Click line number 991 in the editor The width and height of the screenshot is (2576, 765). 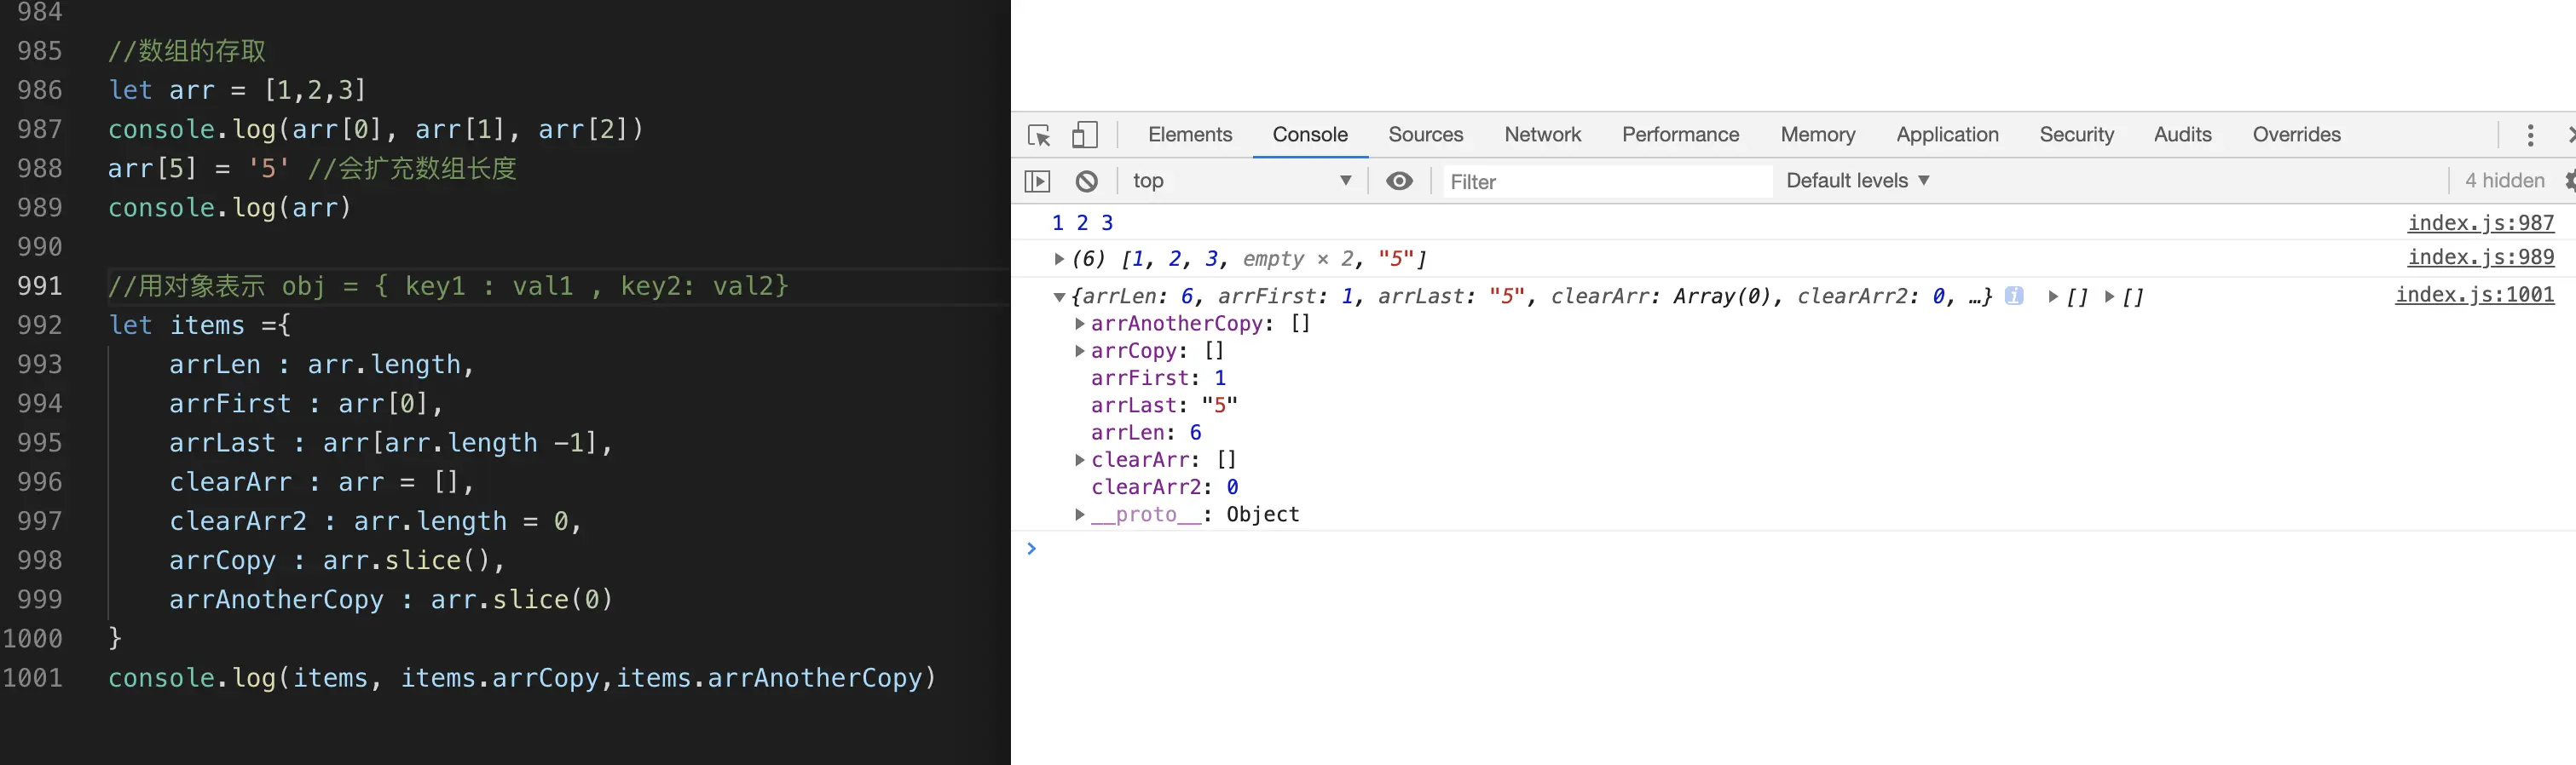point(39,286)
